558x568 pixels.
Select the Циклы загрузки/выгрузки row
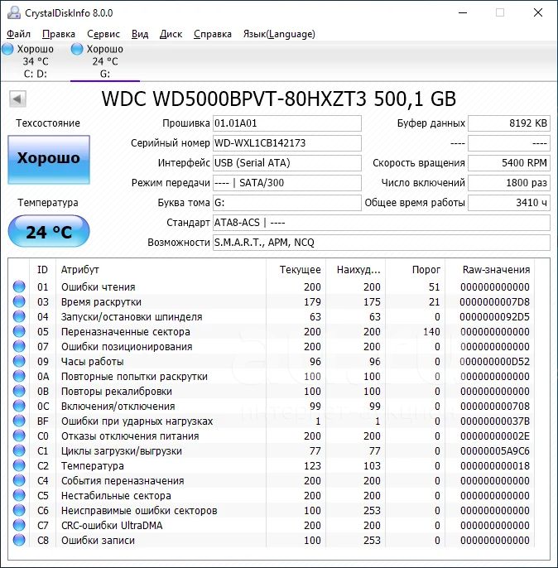point(272,450)
